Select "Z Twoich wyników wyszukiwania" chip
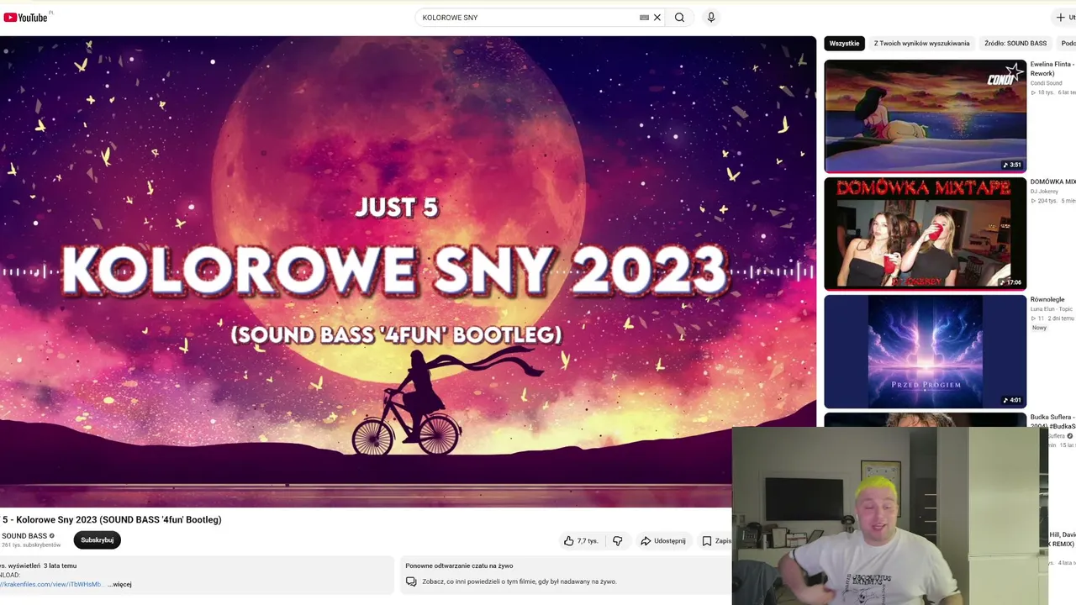1076x605 pixels. [x=921, y=43]
